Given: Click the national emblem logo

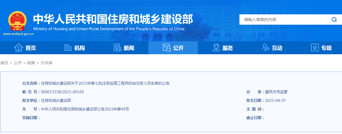Looking at the screenshot, I should pos(17,21).
